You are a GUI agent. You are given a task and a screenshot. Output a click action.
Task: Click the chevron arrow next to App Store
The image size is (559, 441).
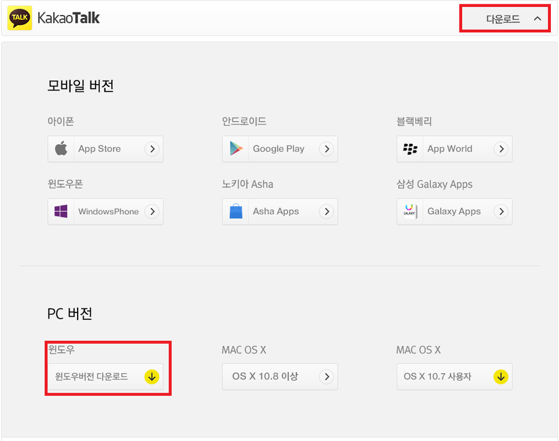(x=152, y=149)
